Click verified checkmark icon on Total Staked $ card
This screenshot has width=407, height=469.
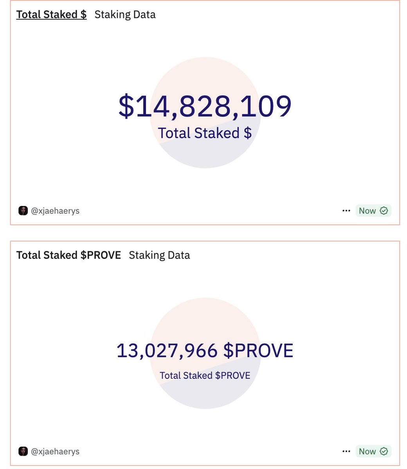click(384, 211)
